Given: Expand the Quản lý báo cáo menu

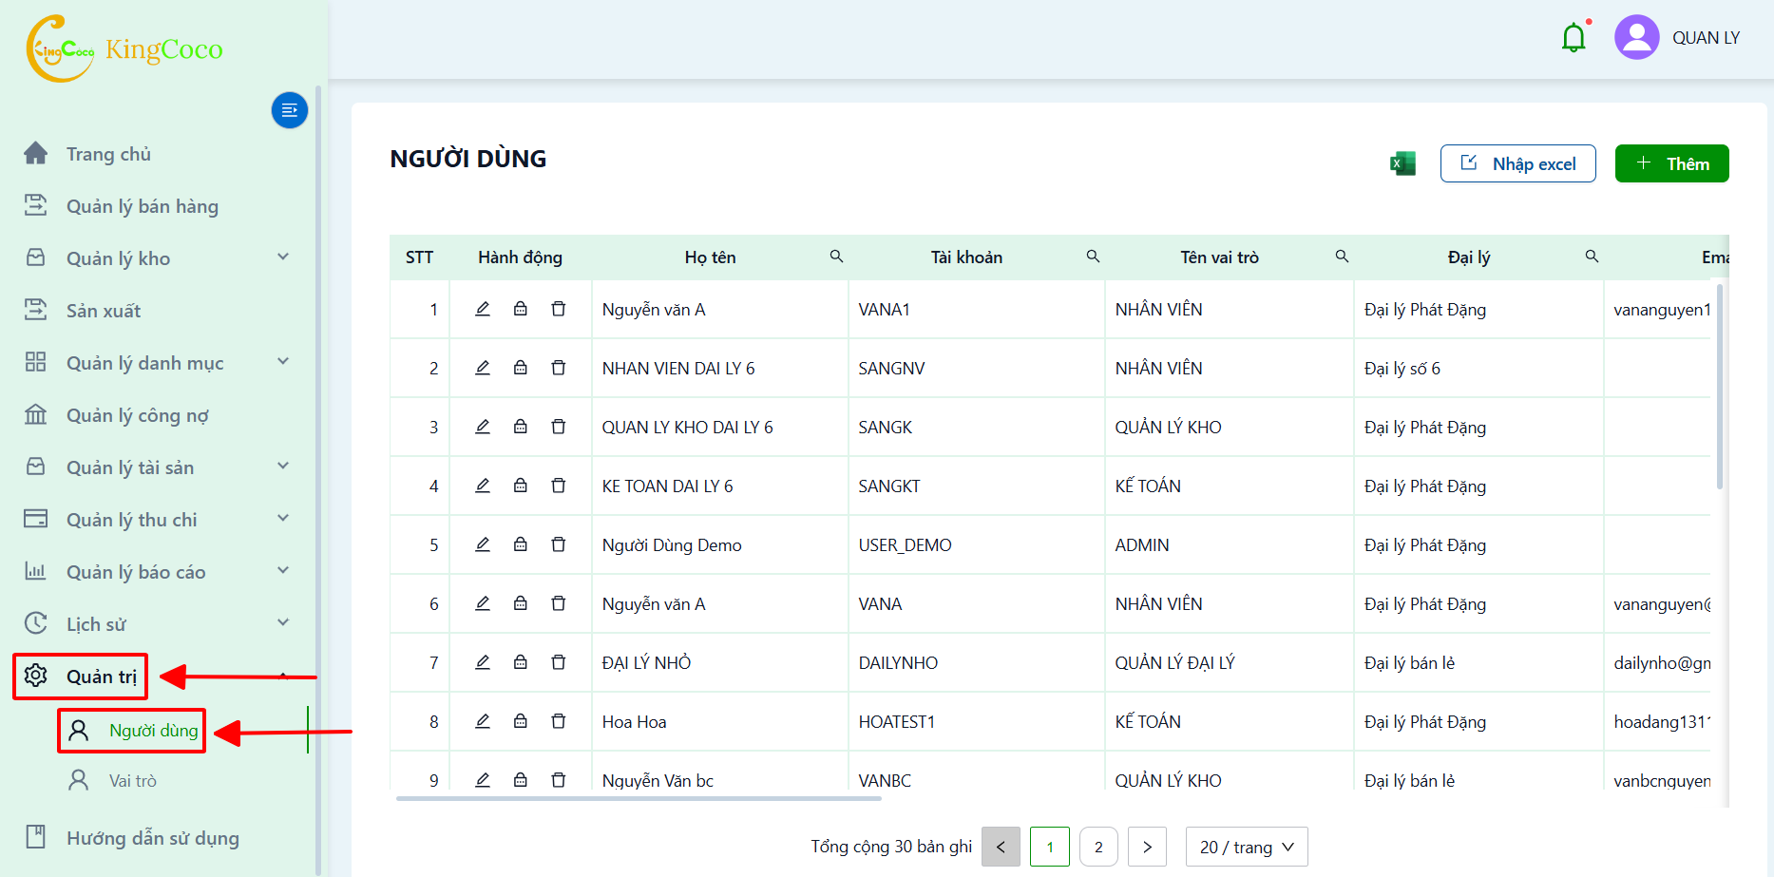Looking at the screenshot, I should (282, 571).
